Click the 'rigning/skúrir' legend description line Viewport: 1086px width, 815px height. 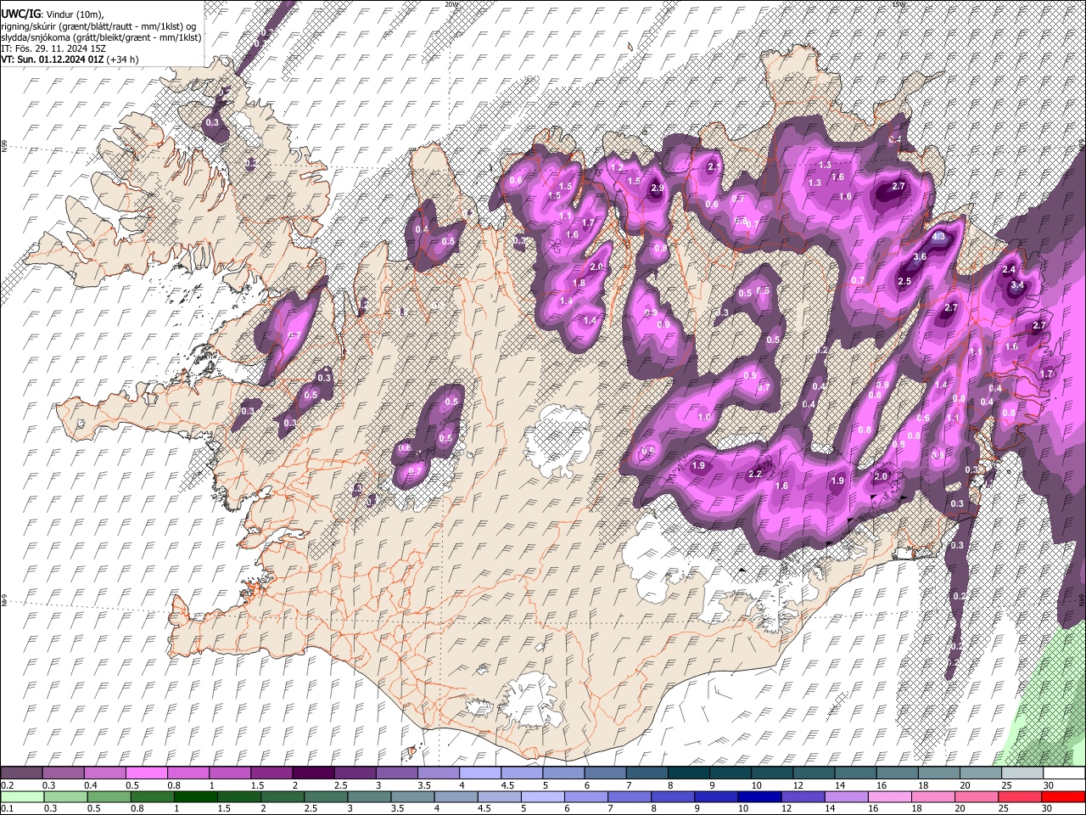coord(98,26)
